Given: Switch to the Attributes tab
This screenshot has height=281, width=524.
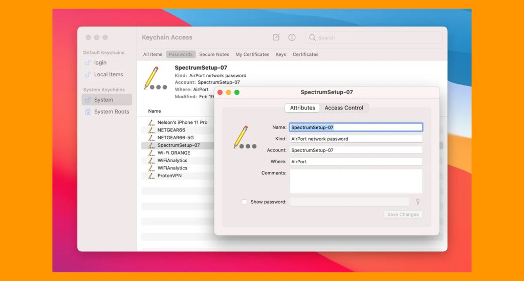Looking at the screenshot, I should click(302, 108).
